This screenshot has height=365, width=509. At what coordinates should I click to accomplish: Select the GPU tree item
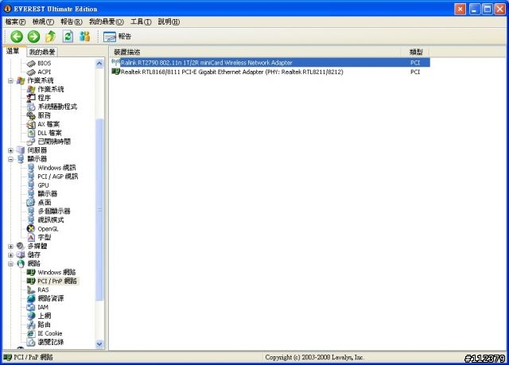[43, 185]
